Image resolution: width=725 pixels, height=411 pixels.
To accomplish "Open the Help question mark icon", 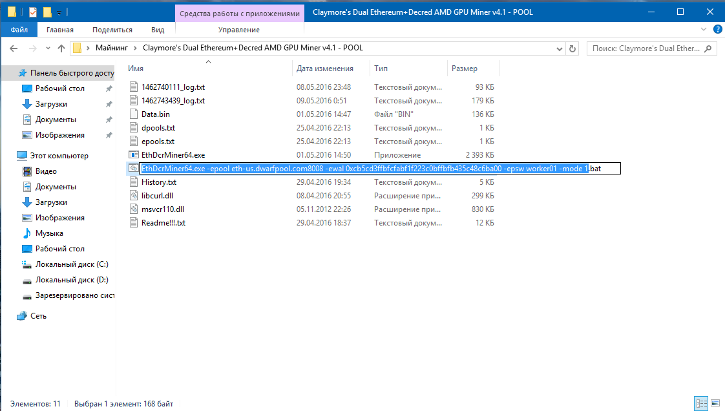I will [x=718, y=29].
